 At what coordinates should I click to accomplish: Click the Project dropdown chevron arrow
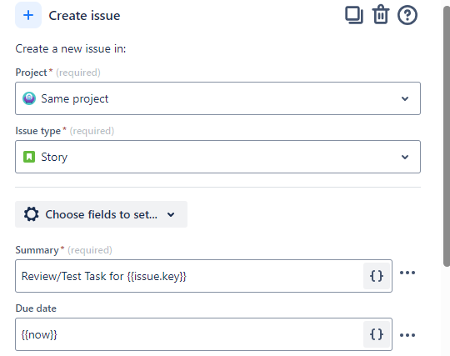coord(405,98)
